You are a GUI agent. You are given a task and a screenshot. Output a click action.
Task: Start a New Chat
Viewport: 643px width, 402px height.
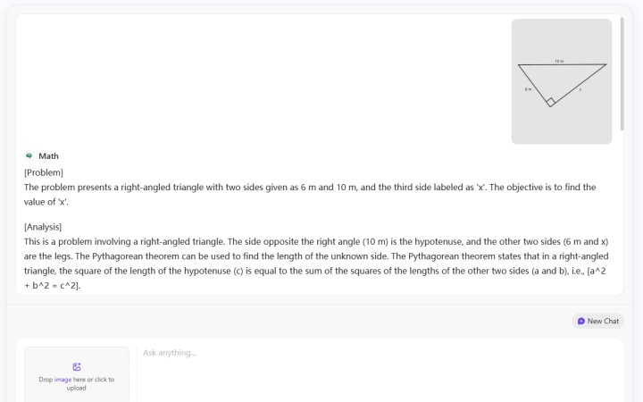point(597,322)
